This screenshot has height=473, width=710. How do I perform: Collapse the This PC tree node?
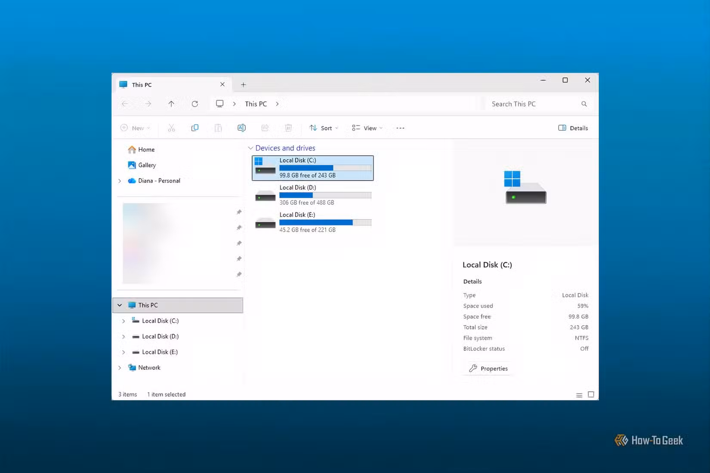click(120, 305)
